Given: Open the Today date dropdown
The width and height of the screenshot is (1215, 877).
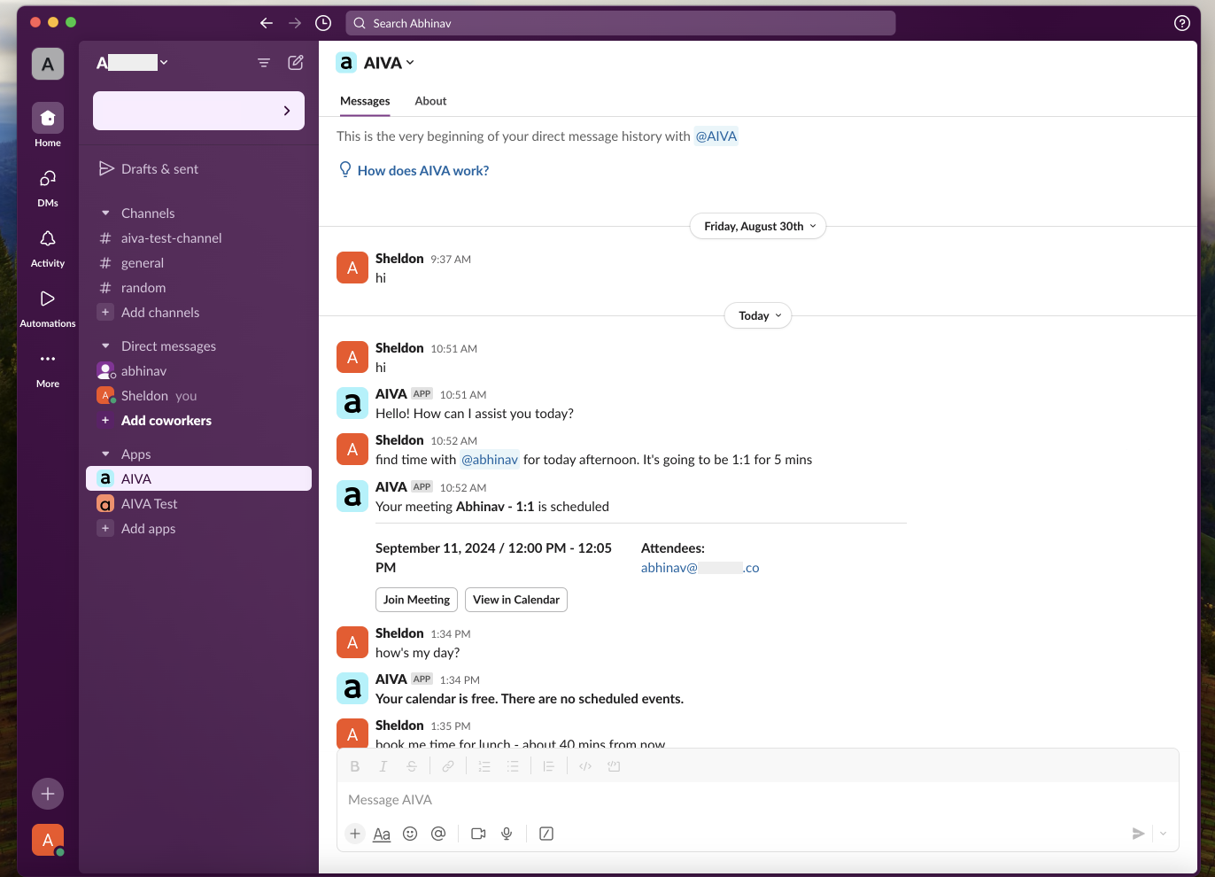Looking at the screenshot, I should coord(758,315).
